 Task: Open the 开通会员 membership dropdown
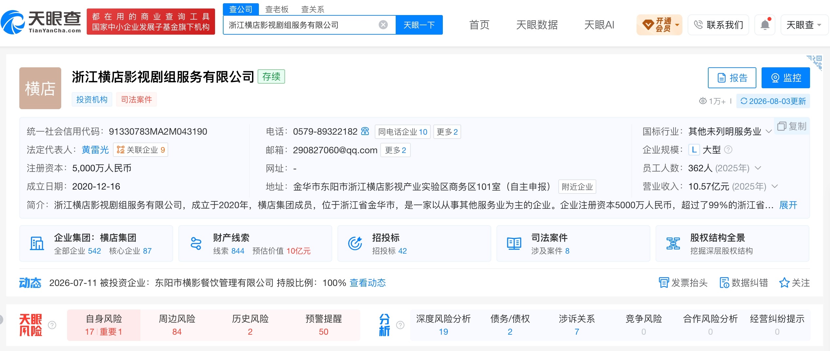click(659, 25)
